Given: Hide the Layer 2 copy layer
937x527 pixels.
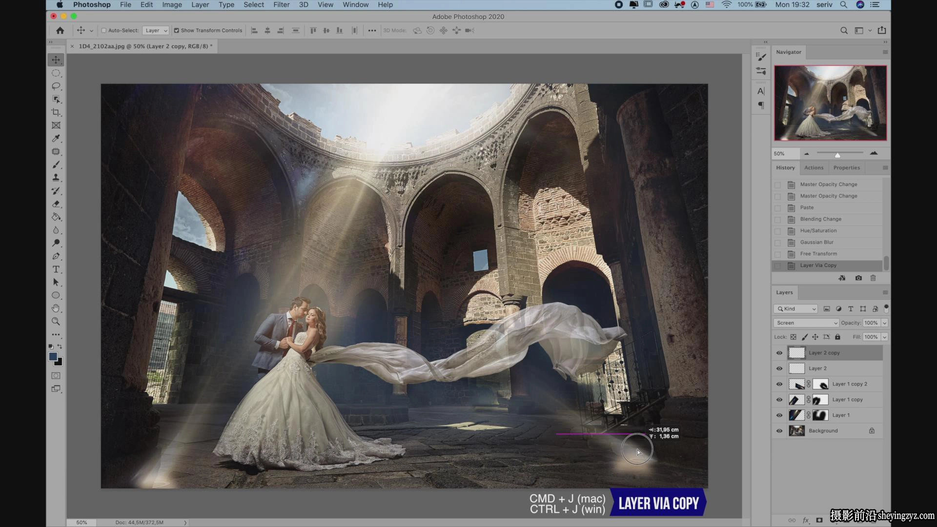Looking at the screenshot, I should tap(779, 353).
